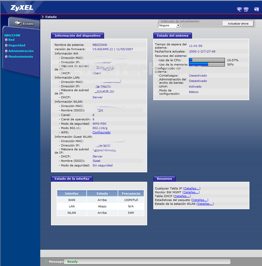Viewport: 262px width, 266px height.
Task: Click the 58% memory value
Action: 230,65
